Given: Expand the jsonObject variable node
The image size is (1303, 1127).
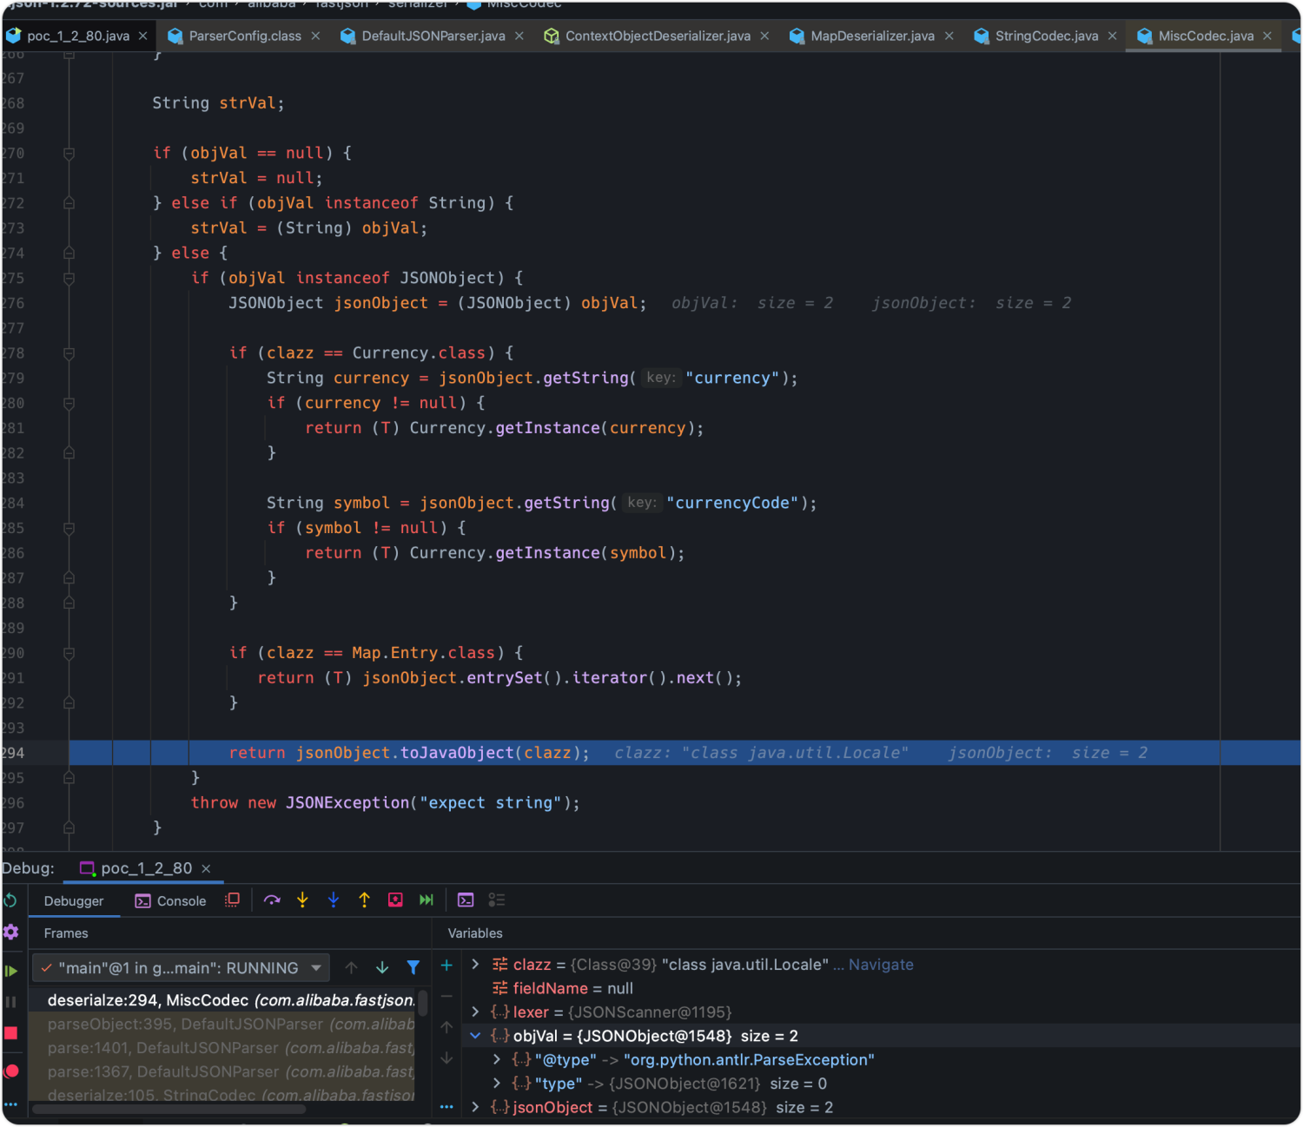Looking at the screenshot, I should [x=475, y=1107].
